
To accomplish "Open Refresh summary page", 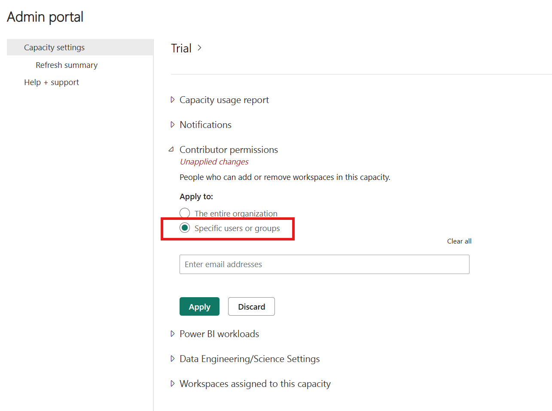I will 67,65.
